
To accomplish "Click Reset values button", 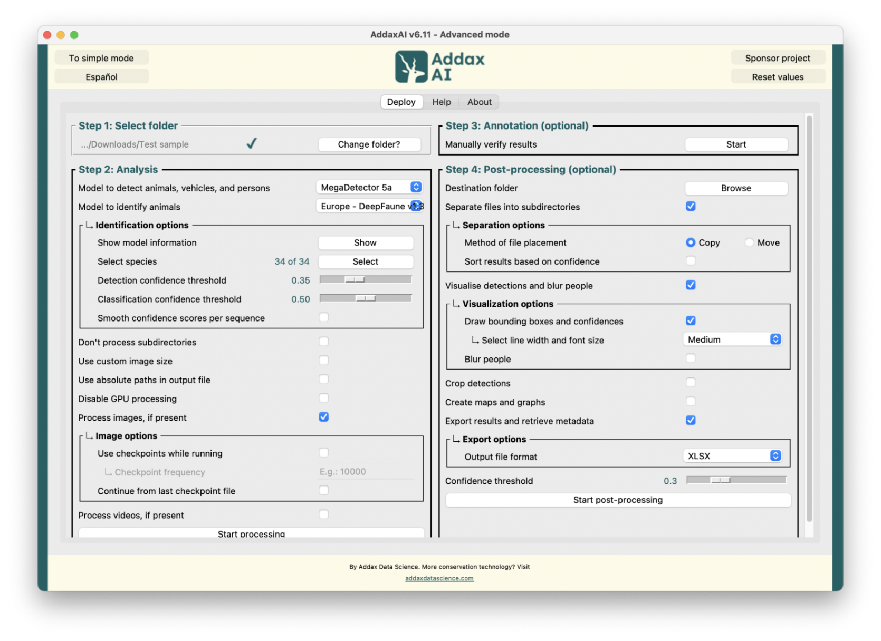I will 777,77.
